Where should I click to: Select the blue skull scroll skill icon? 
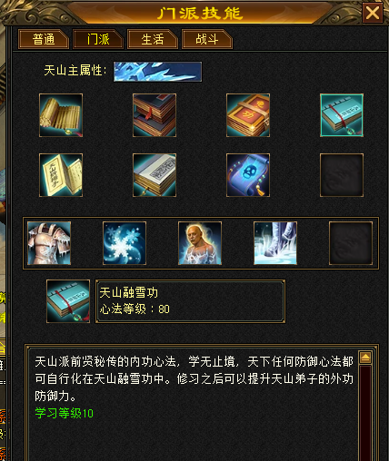(x=248, y=175)
